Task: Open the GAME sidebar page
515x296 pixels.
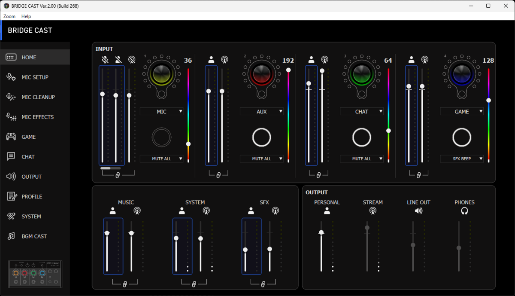Action: point(35,137)
